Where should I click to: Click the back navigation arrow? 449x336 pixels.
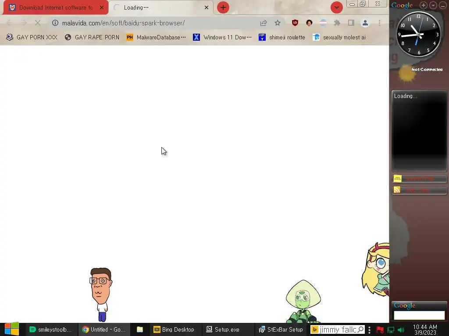click(9, 23)
